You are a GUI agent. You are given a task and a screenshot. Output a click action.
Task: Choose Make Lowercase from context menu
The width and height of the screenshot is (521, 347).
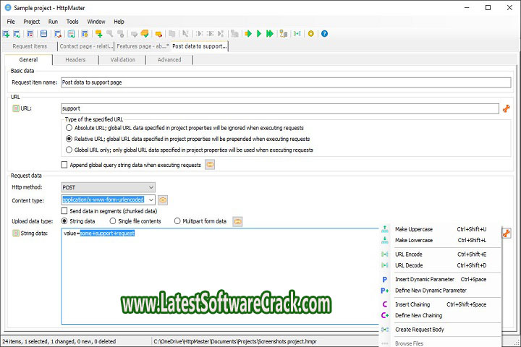[x=440, y=240]
